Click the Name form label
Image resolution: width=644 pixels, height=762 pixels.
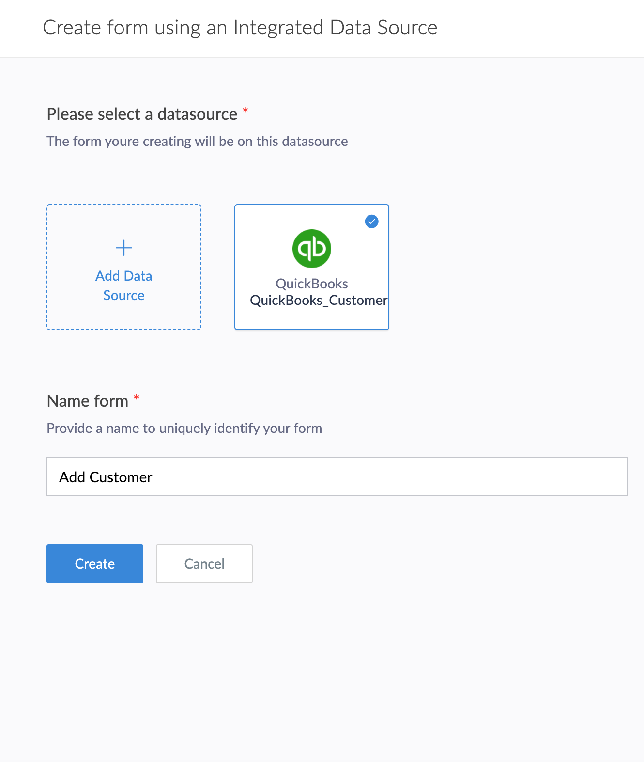tap(88, 401)
